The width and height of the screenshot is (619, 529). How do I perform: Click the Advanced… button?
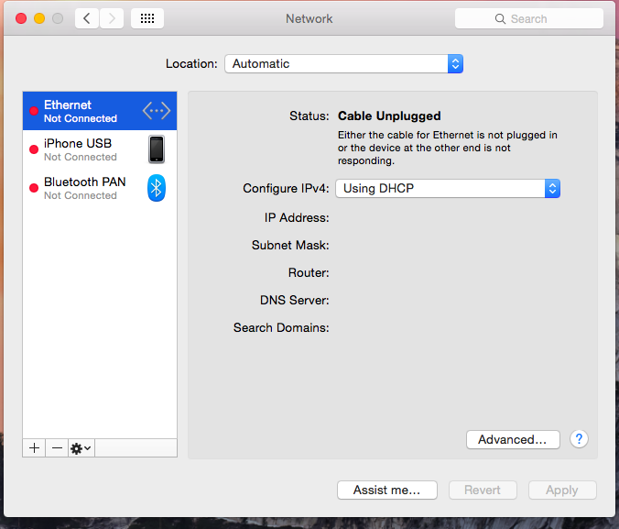pos(513,440)
